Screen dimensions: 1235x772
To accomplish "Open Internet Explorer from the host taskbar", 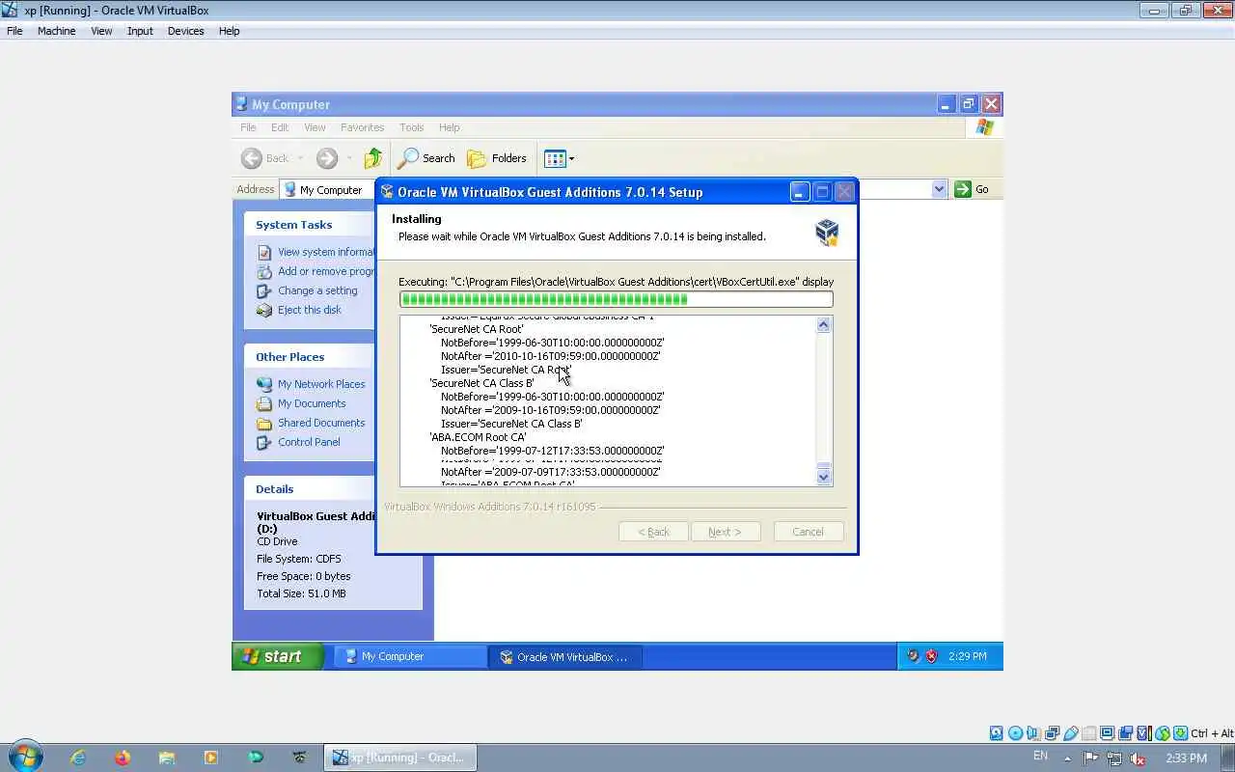I will click(x=77, y=758).
